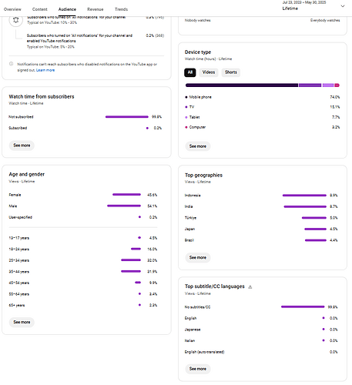Click the info icon beside notifications note
The height and width of the screenshot is (385, 352).
point(11,64)
